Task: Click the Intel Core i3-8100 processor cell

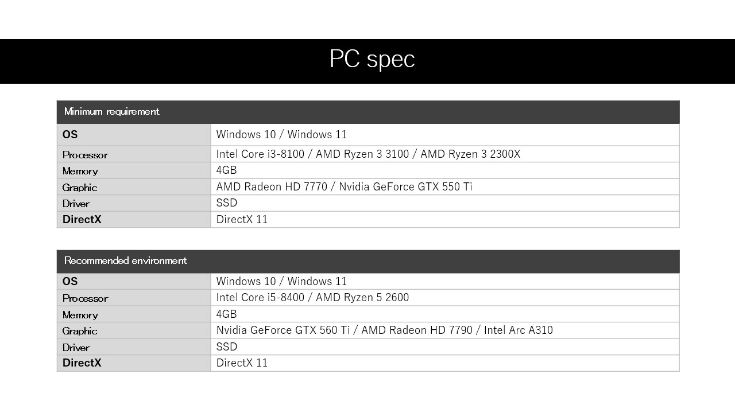Action: click(368, 154)
